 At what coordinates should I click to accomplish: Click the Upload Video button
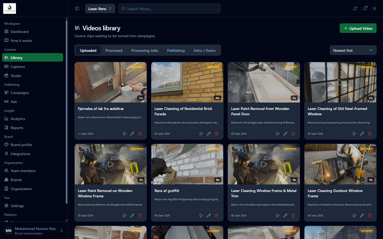[x=358, y=28]
